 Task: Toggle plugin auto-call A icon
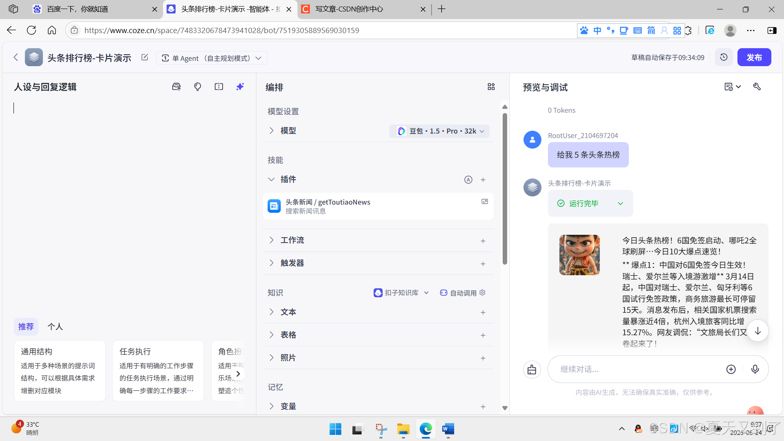point(468,180)
